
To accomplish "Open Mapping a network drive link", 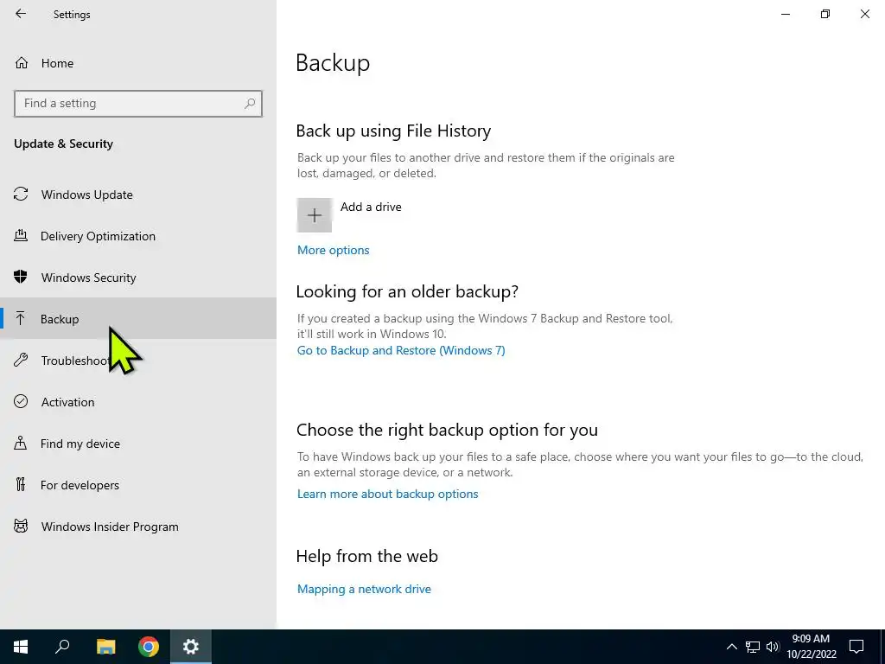I will click(364, 589).
